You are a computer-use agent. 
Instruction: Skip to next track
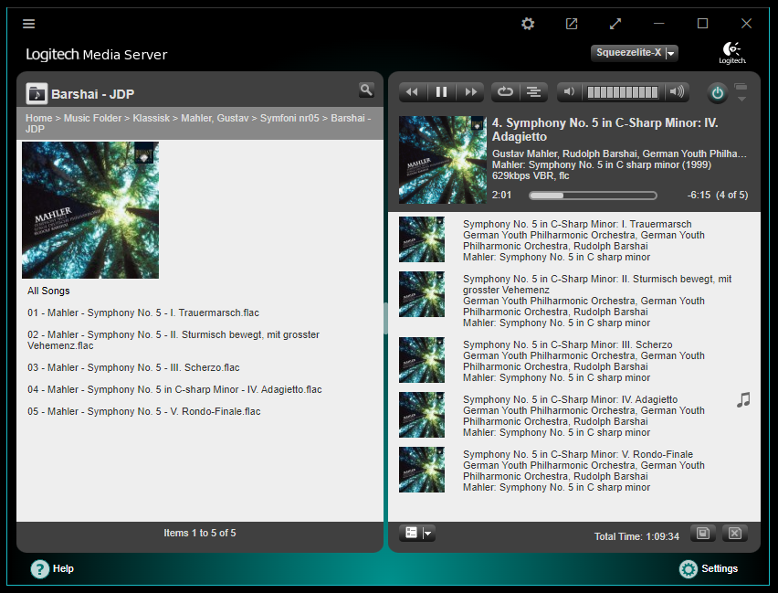470,92
